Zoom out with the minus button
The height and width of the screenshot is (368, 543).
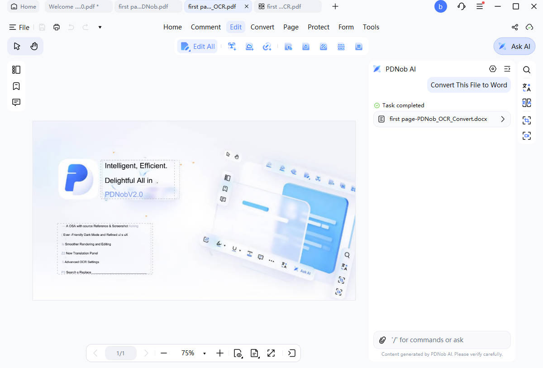(x=164, y=353)
